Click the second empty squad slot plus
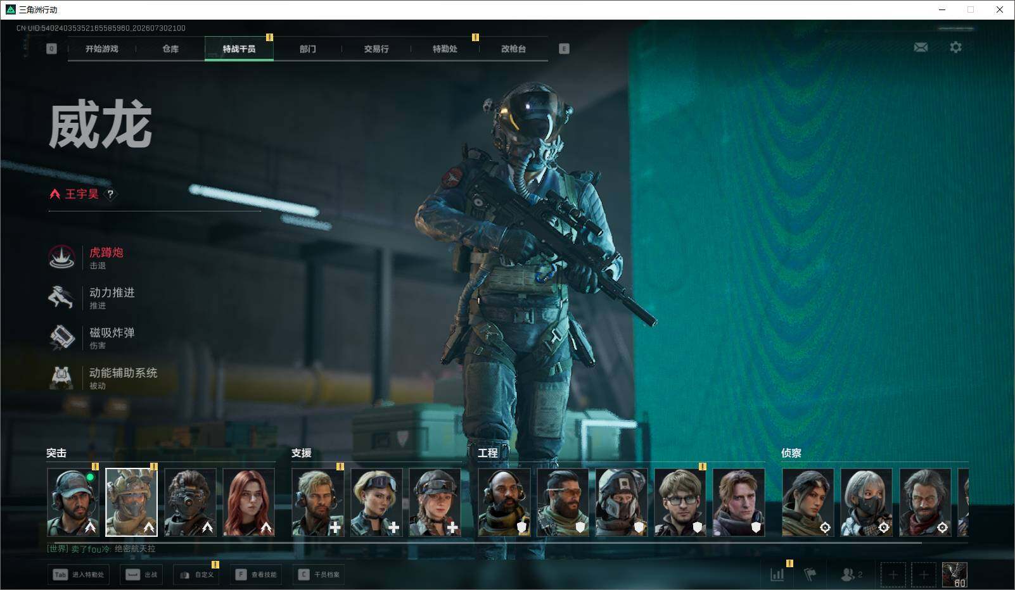1015x590 pixels. pos(923,575)
